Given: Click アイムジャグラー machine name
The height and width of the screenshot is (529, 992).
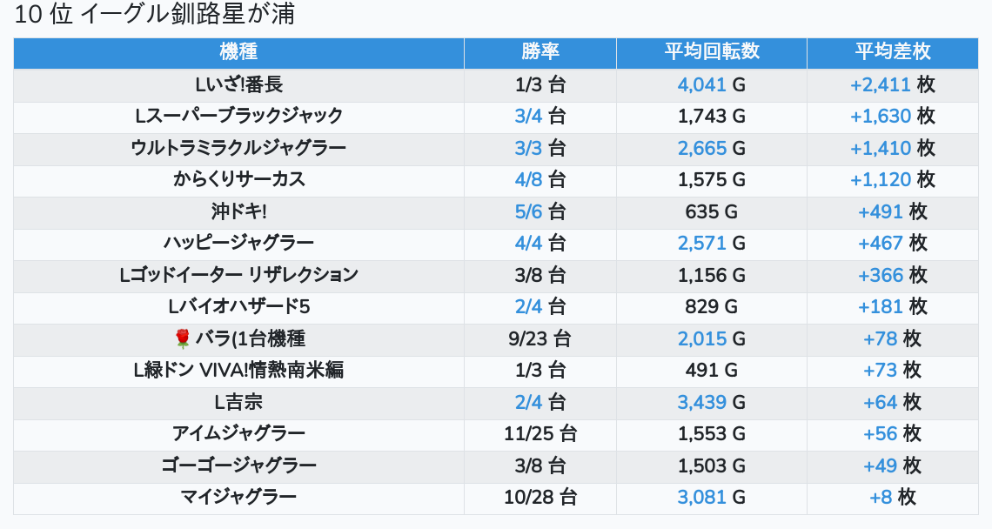Looking at the screenshot, I should point(238,434).
